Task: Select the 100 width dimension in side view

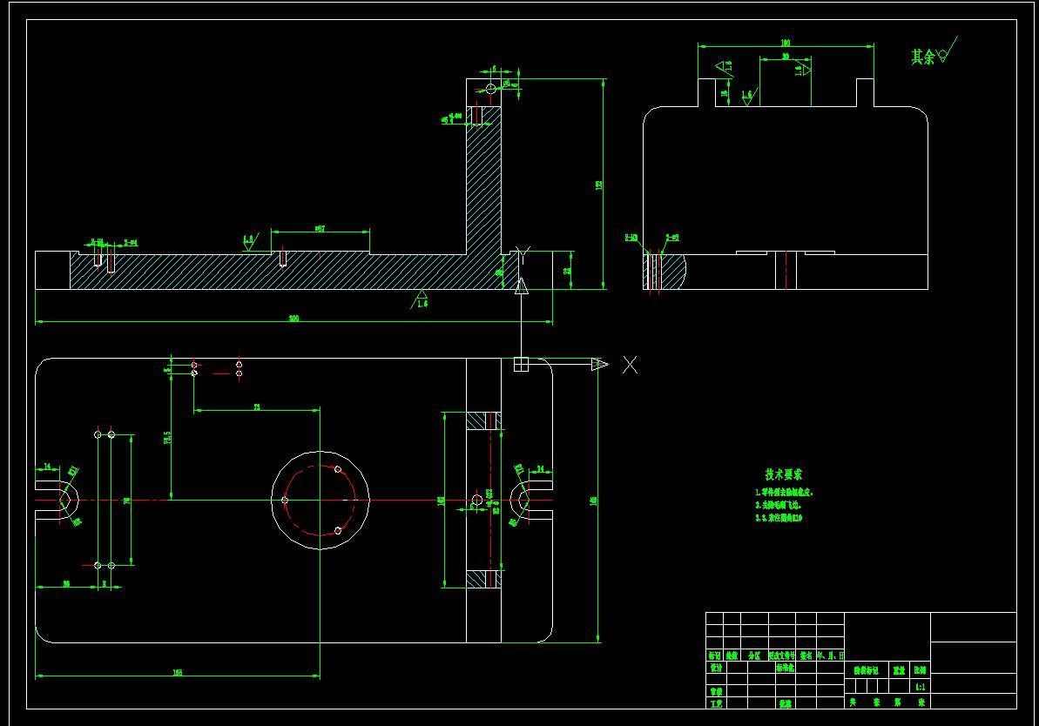Action: click(x=786, y=43)
